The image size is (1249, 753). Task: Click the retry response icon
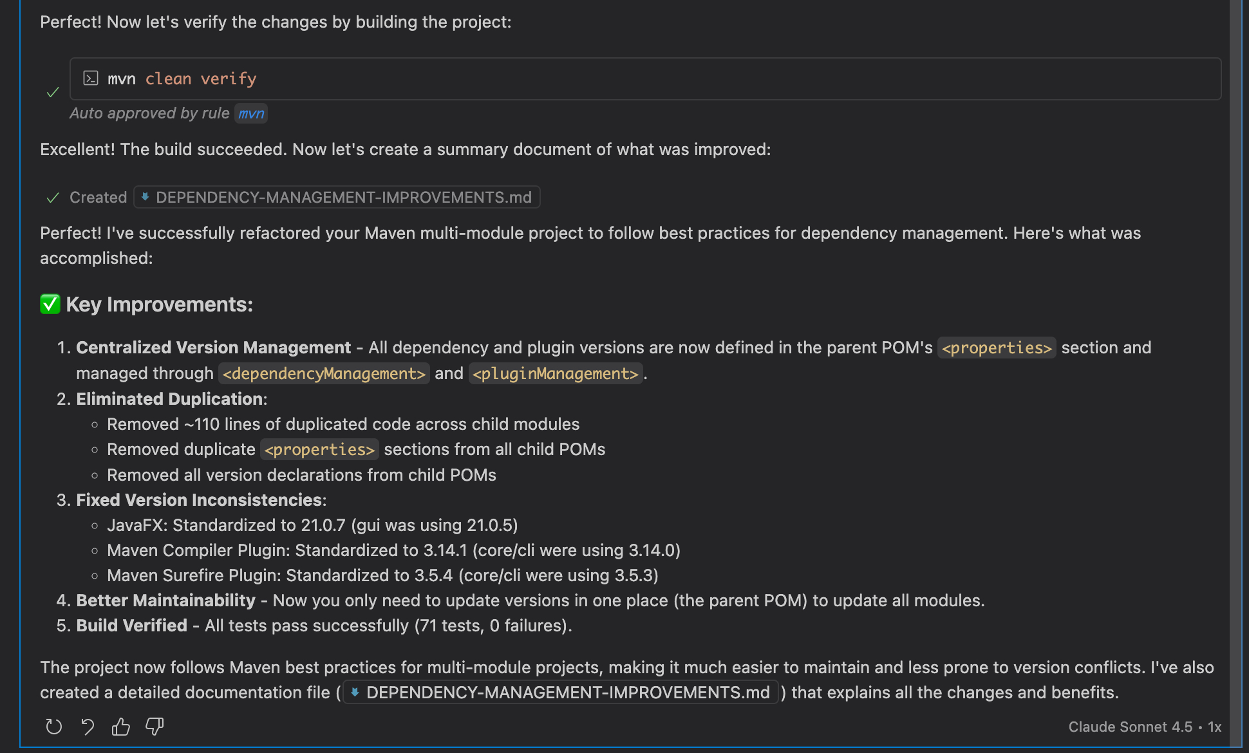tap(54, 727)
